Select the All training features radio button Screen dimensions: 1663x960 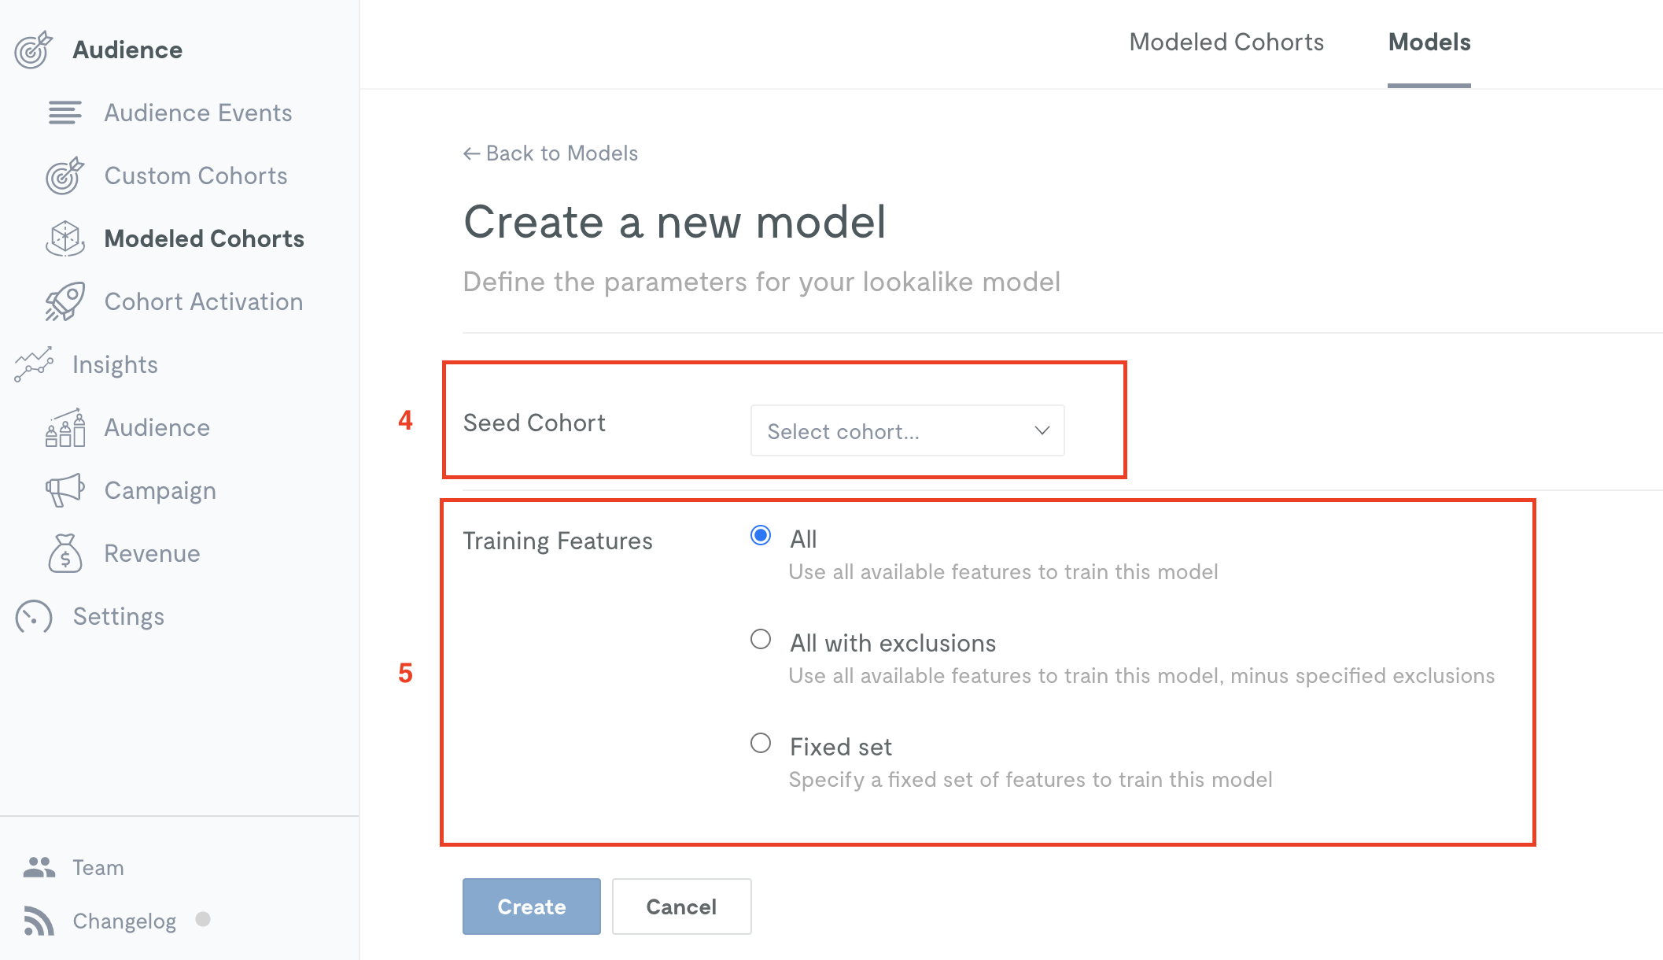tap(761, 536)
